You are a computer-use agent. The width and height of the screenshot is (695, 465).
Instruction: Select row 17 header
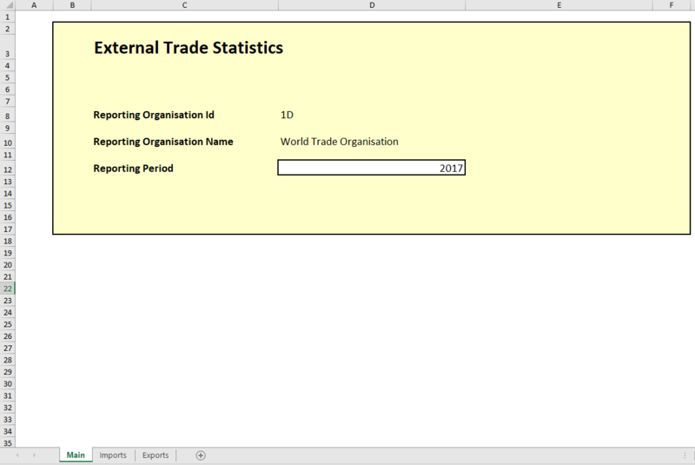click(8, 229)
